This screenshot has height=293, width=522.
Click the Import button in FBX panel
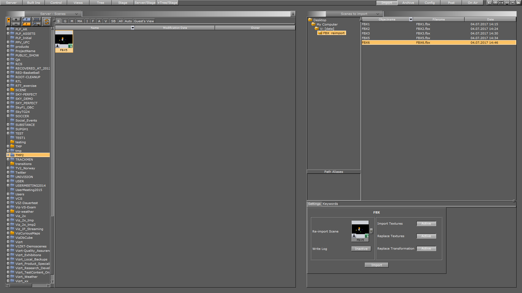[x=377, y=265]
